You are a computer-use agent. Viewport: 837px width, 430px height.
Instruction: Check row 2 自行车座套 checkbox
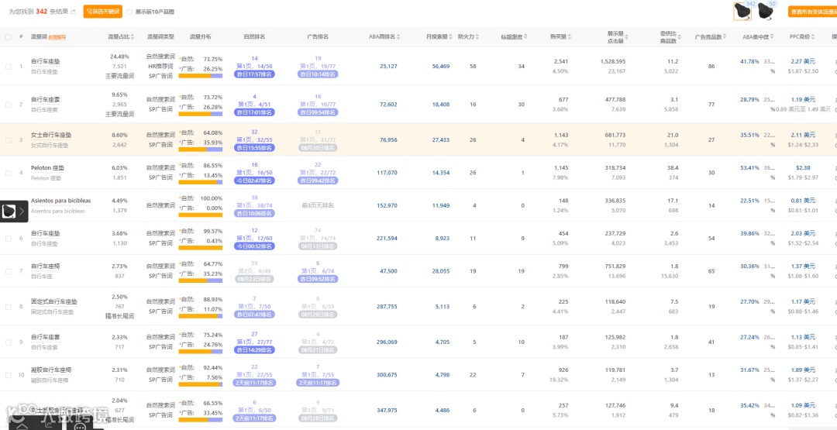point(8,105)
